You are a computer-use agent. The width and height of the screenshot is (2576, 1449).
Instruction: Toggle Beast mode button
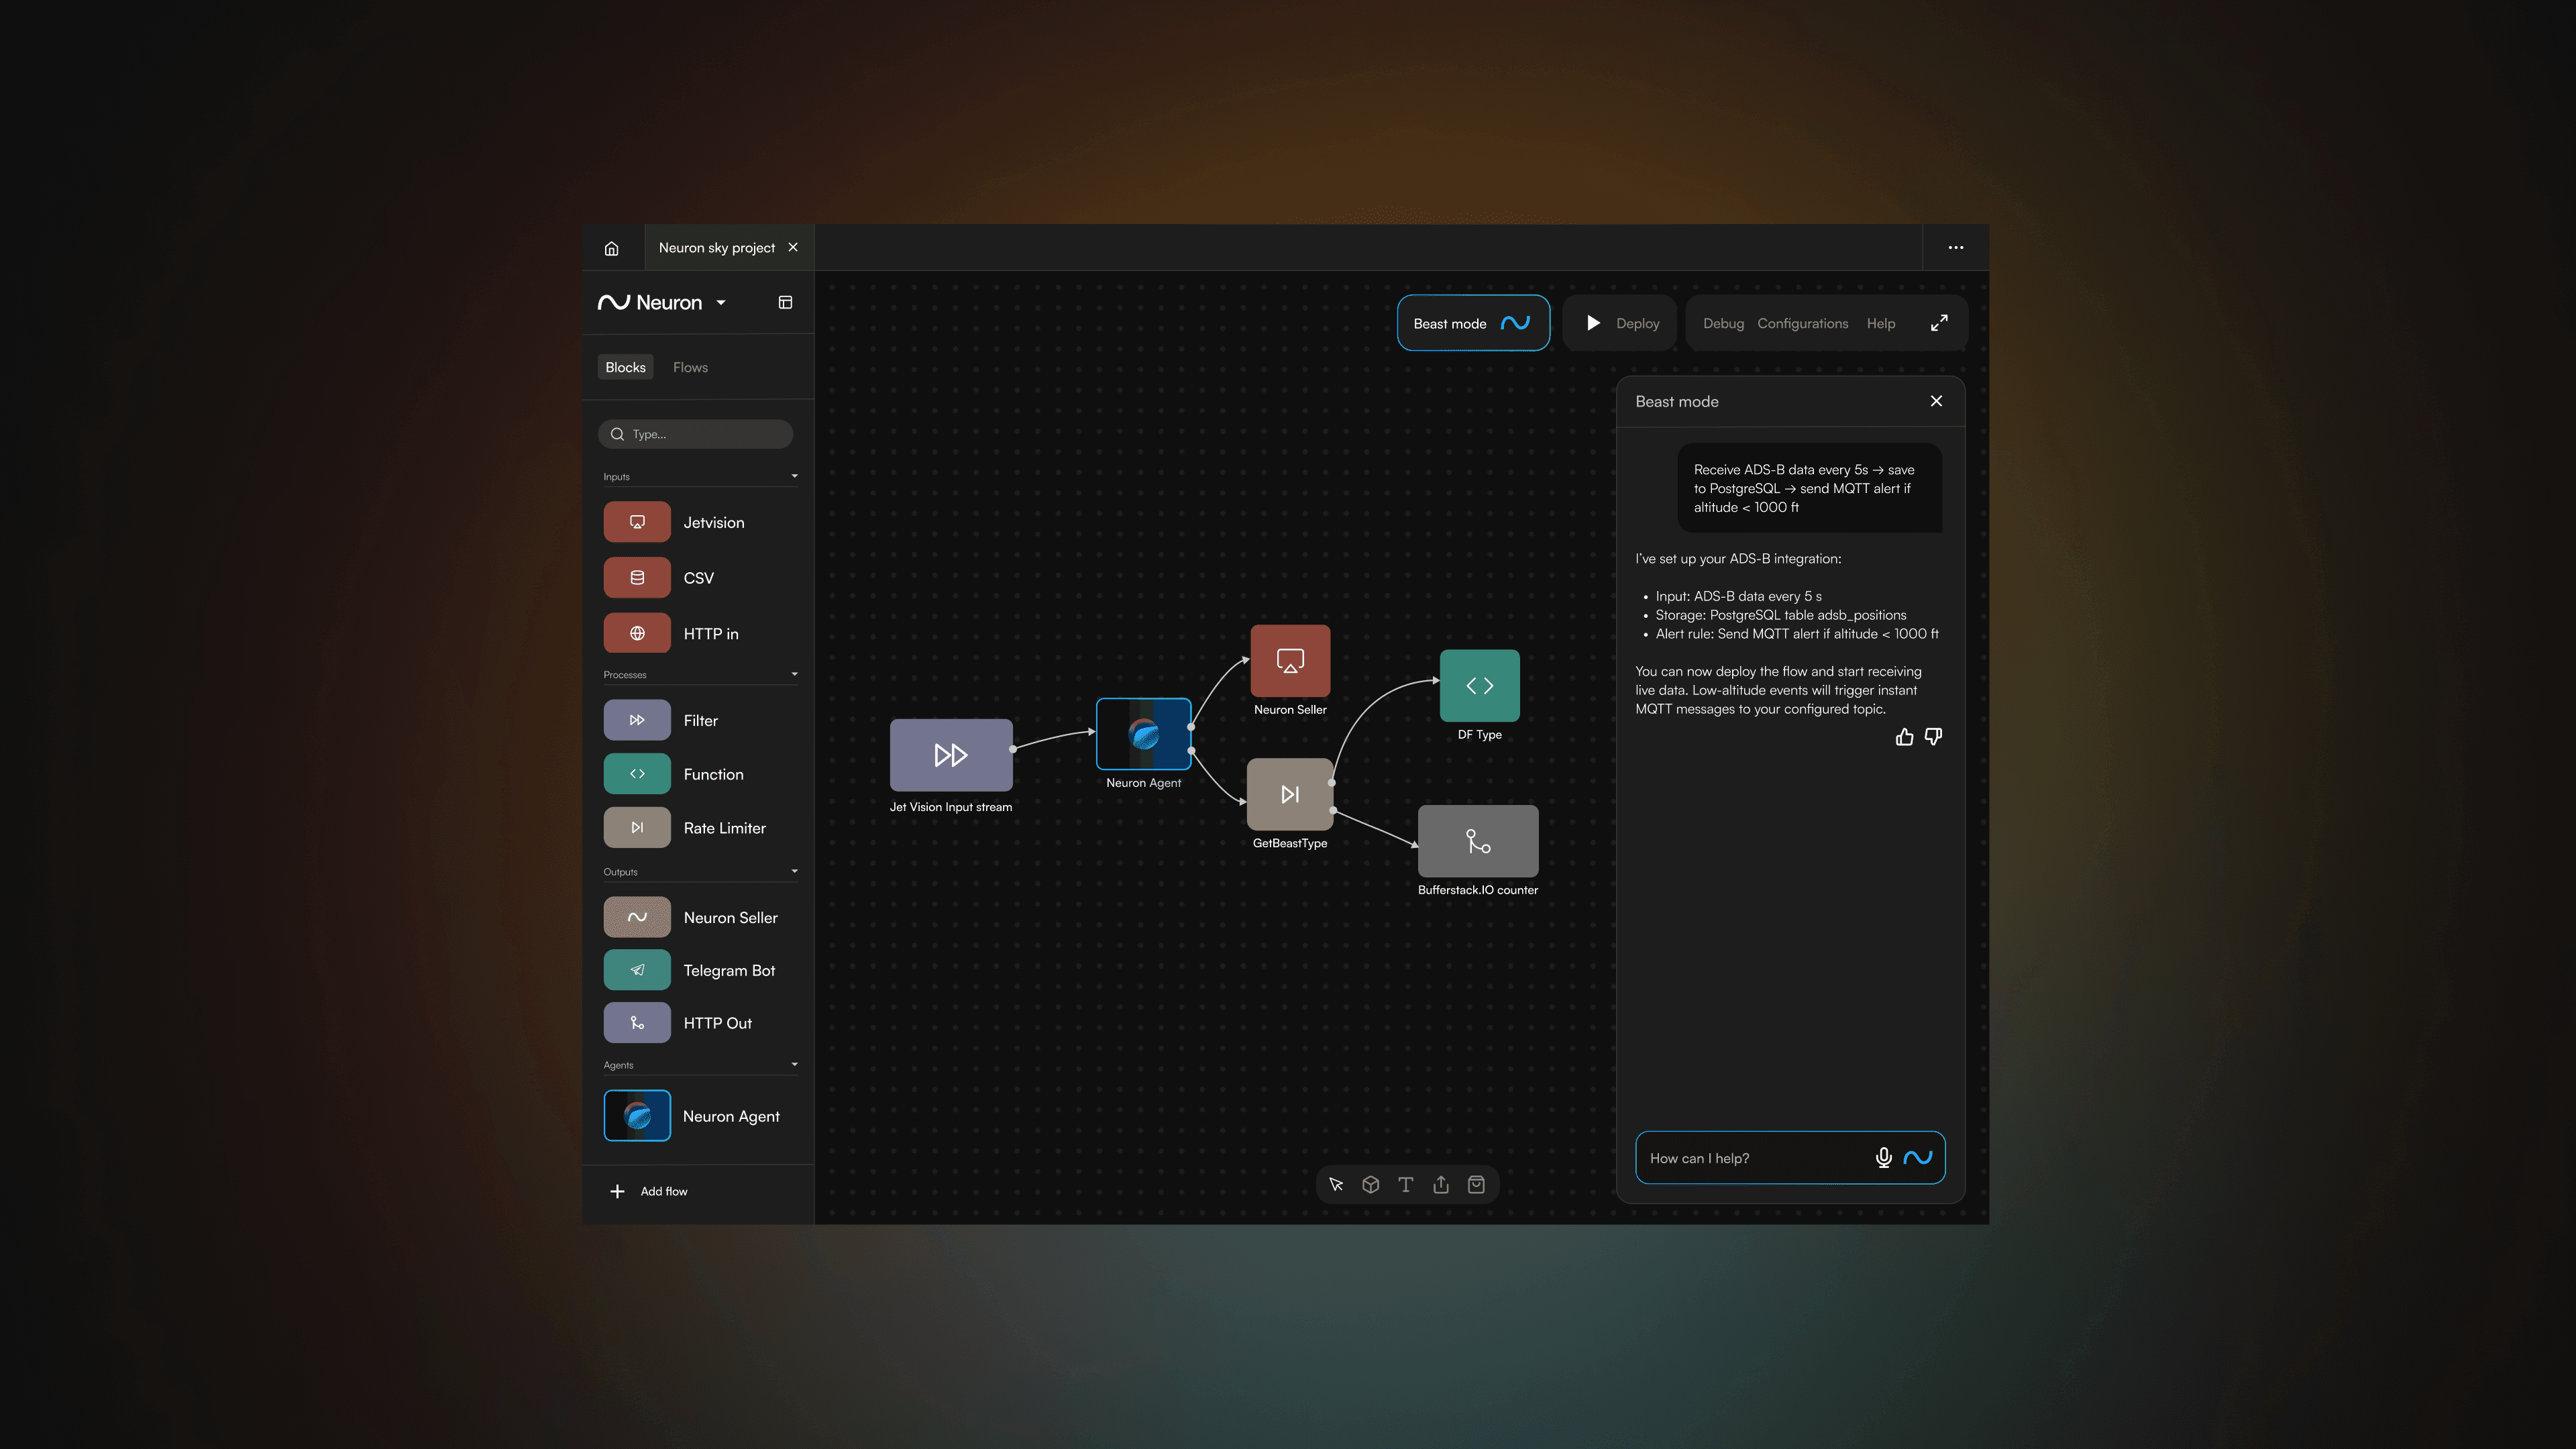pyautogui.click(x=1472, y=323)
